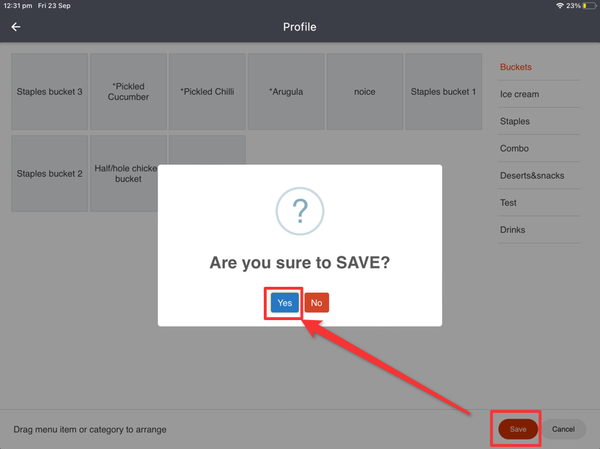Select the Buckets category
The width and height of the screenshot is (600, 449).
pyautogui.click(x=516, y=67)
